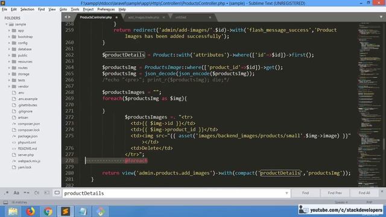Close the add_images.blade.php tab
The height and width of the screenshot is (217, 386).
coord(163,17)
